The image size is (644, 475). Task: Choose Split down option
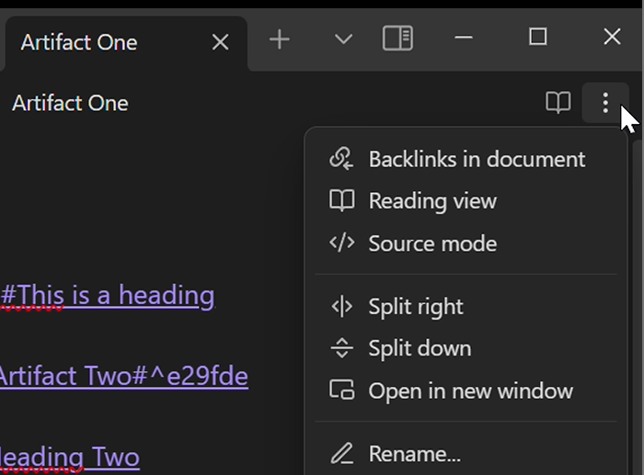coord(466,348)
